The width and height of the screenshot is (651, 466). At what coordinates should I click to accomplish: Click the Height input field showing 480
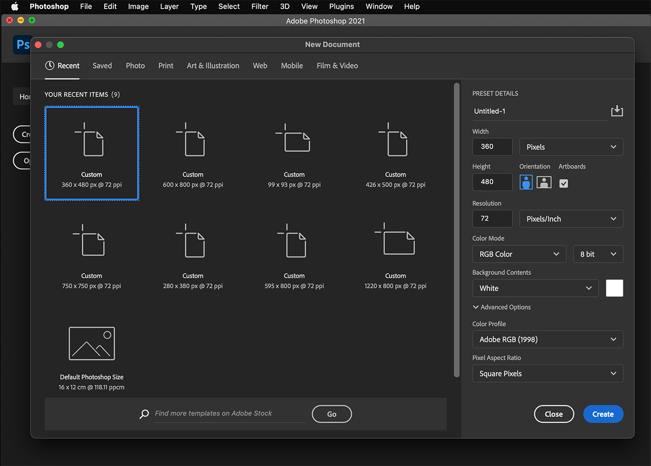tap(492, 182)
